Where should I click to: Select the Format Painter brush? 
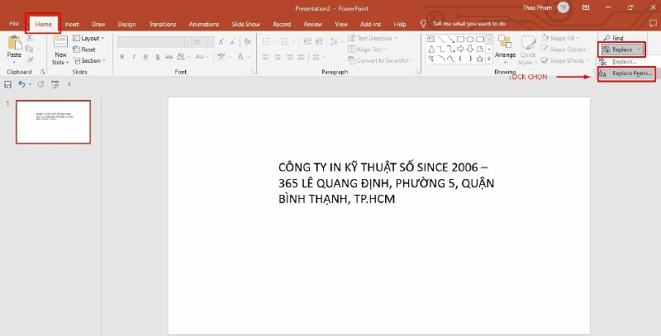30,60
